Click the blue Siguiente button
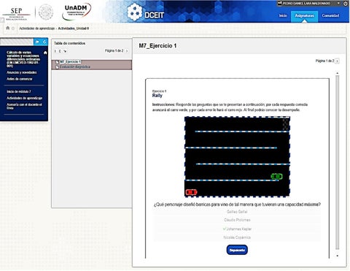Screen dimensions: 350x271 pyautogui.click(x=237, y=250)
